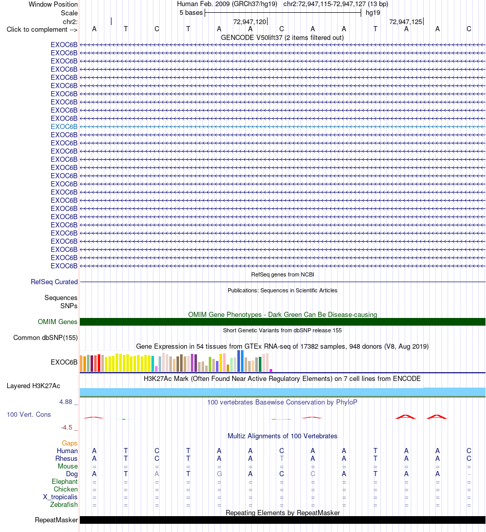This screenshot has height=532, width=486.
Task: Click the dash gap in Dog row
Action: 469,474
